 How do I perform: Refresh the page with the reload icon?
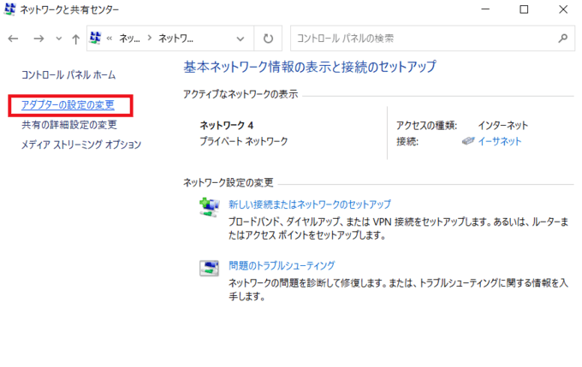pyautogui.click(x=268, y=38)
